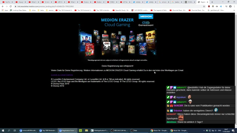Open the ULP (ESP32) bookmark
Screen dimensions: 237x133
[140, 10]
